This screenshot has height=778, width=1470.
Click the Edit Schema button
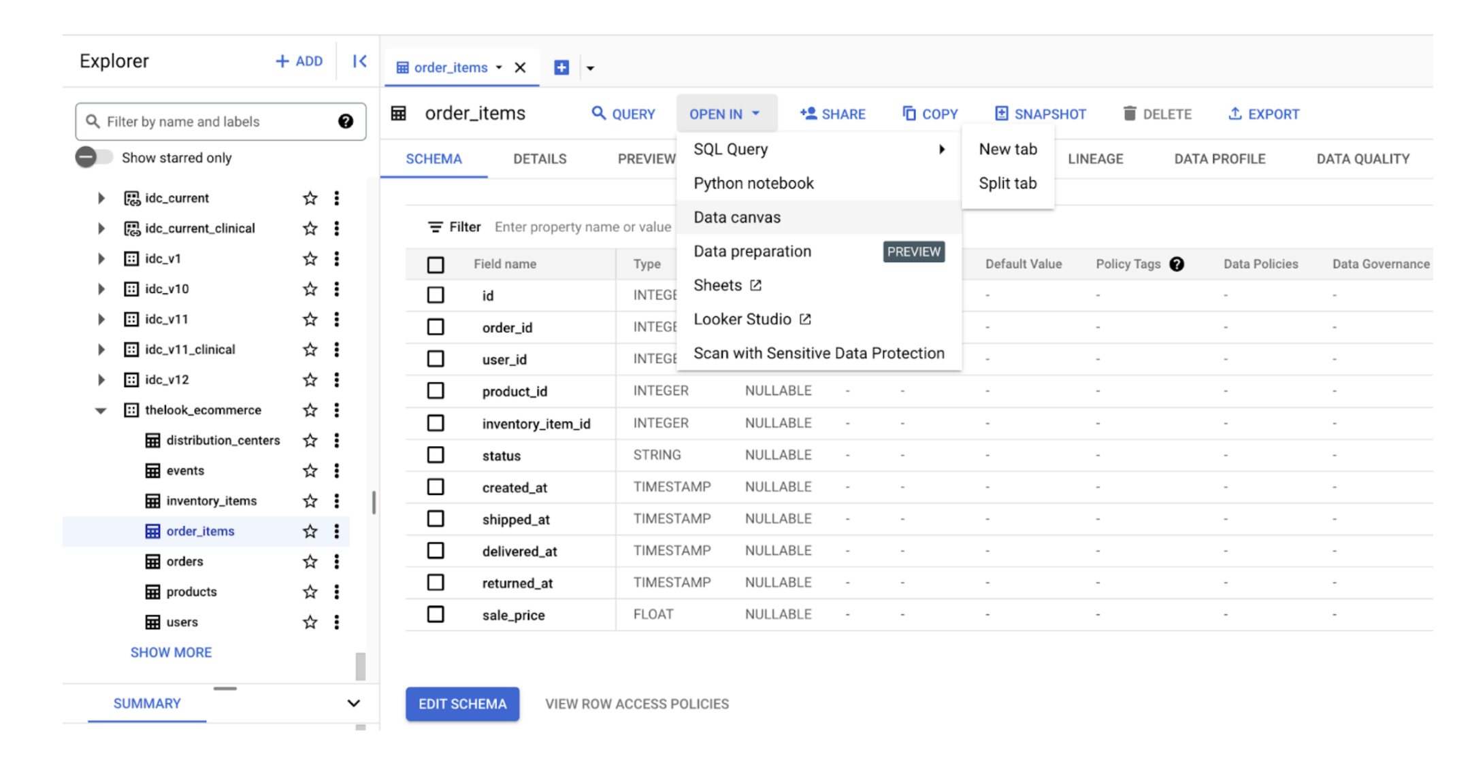[x=462, y=704]
